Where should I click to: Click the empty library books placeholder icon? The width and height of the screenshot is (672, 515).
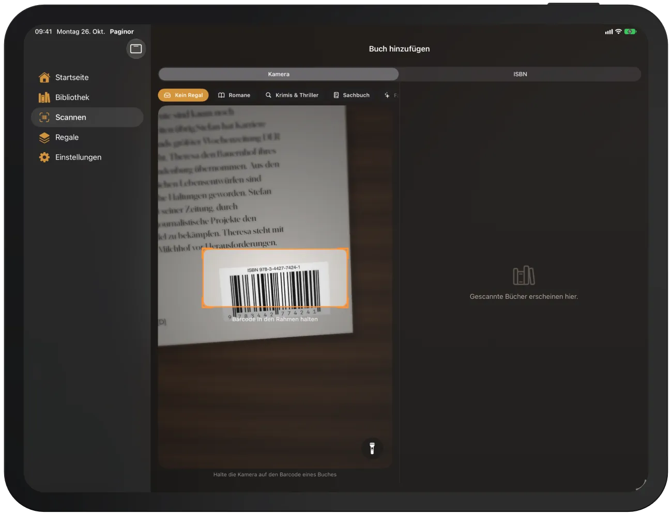point(524,276)
